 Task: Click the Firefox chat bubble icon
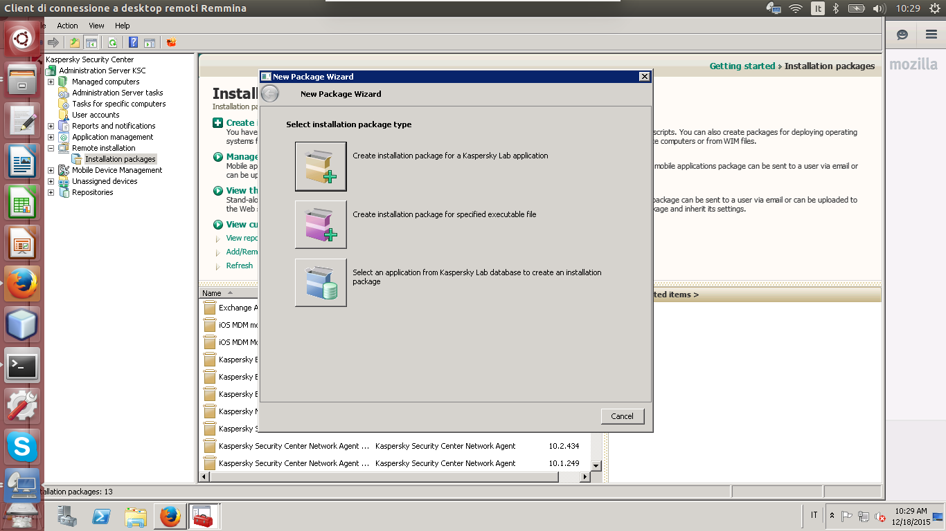(x=902, y=35)
